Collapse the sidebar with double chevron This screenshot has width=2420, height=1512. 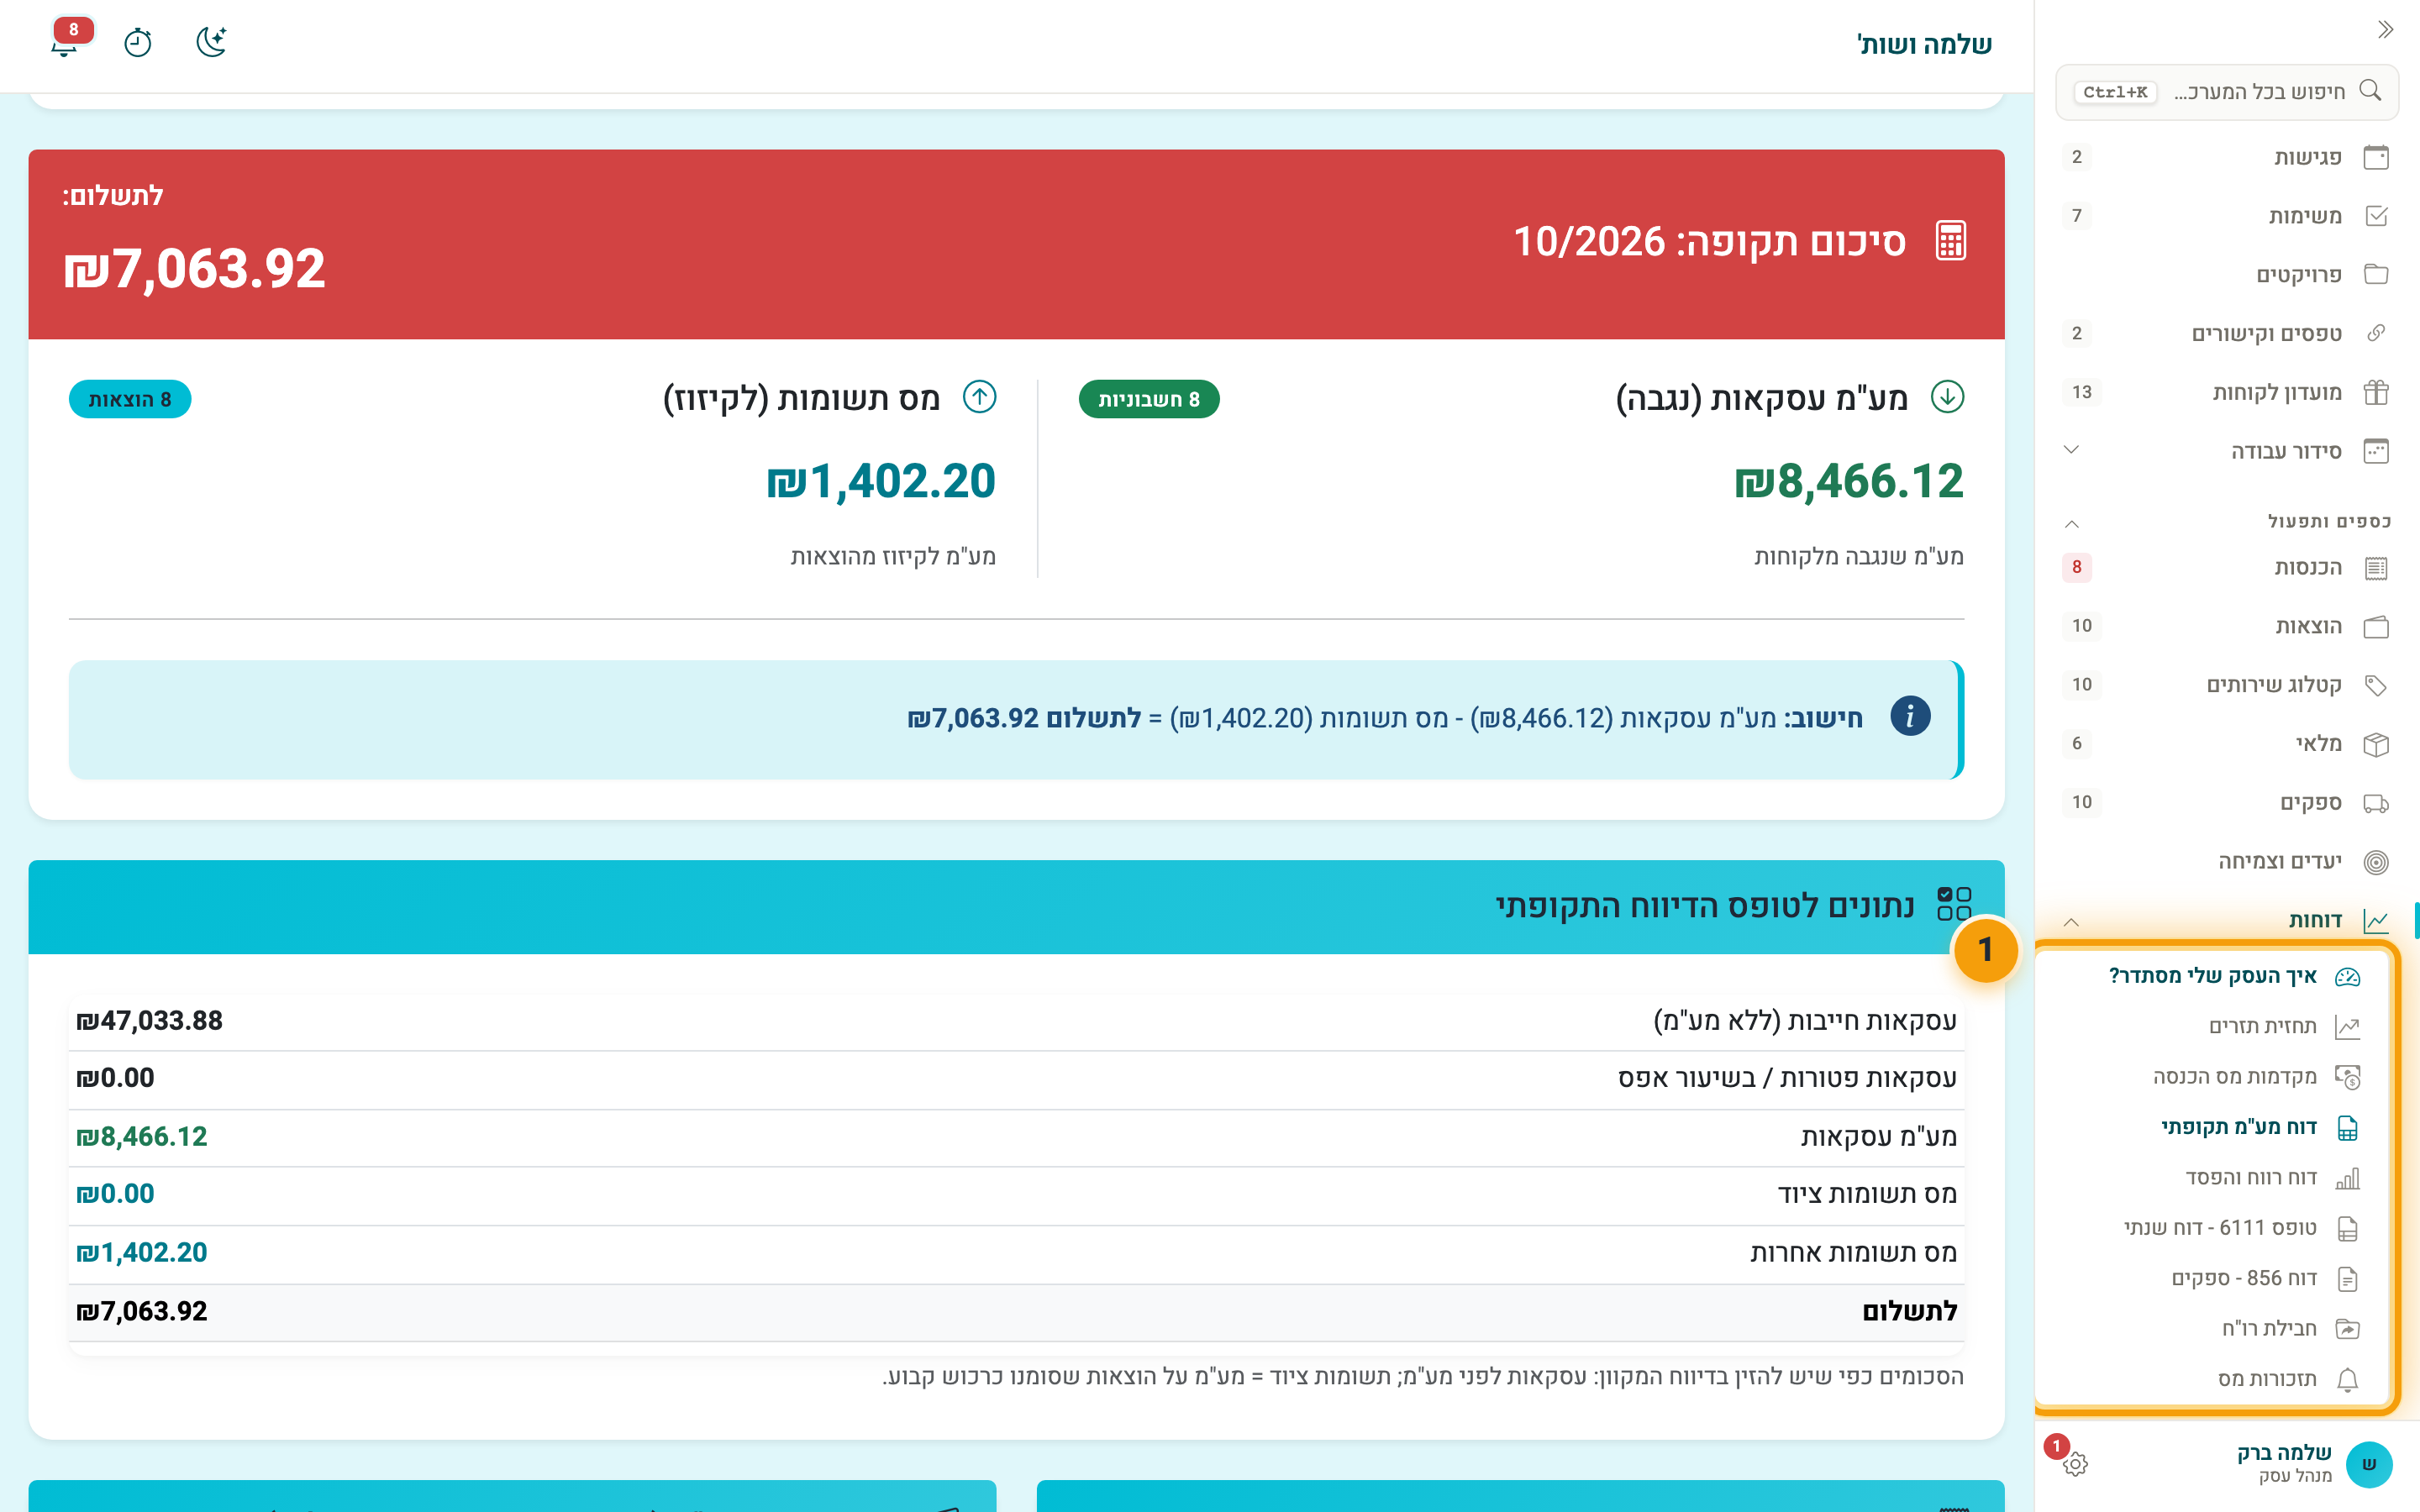coord(2385,30)
